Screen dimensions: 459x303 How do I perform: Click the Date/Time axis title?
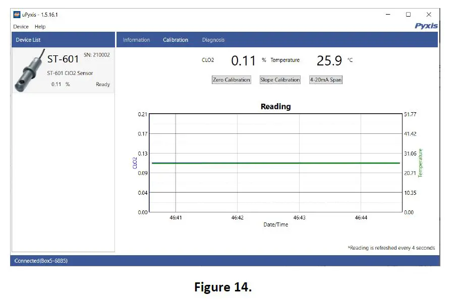pyautogui.click(x=276, y=224)
